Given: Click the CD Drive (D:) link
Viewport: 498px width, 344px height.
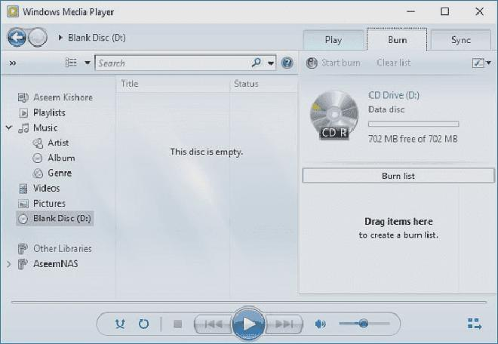Looking at the screenshot, I should (x=394, y=95).
